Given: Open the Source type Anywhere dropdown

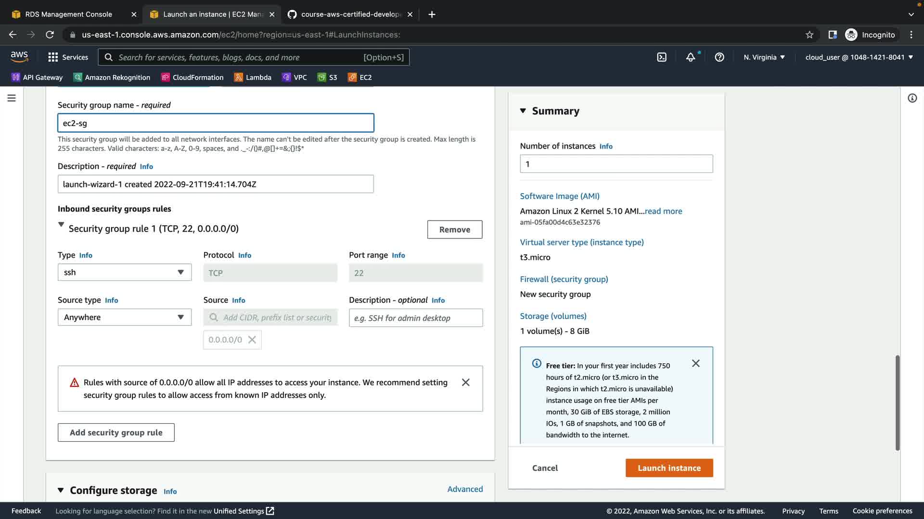Looking at the screenshot, I should pyautogui.click(x=124, y=317).
